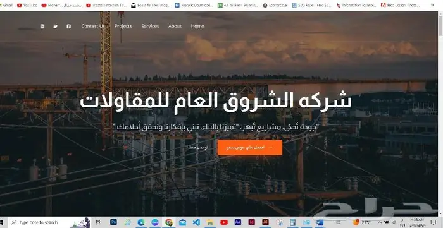Launch Illustrator from taskbar
443x228 pixels.
coord(265,222)
